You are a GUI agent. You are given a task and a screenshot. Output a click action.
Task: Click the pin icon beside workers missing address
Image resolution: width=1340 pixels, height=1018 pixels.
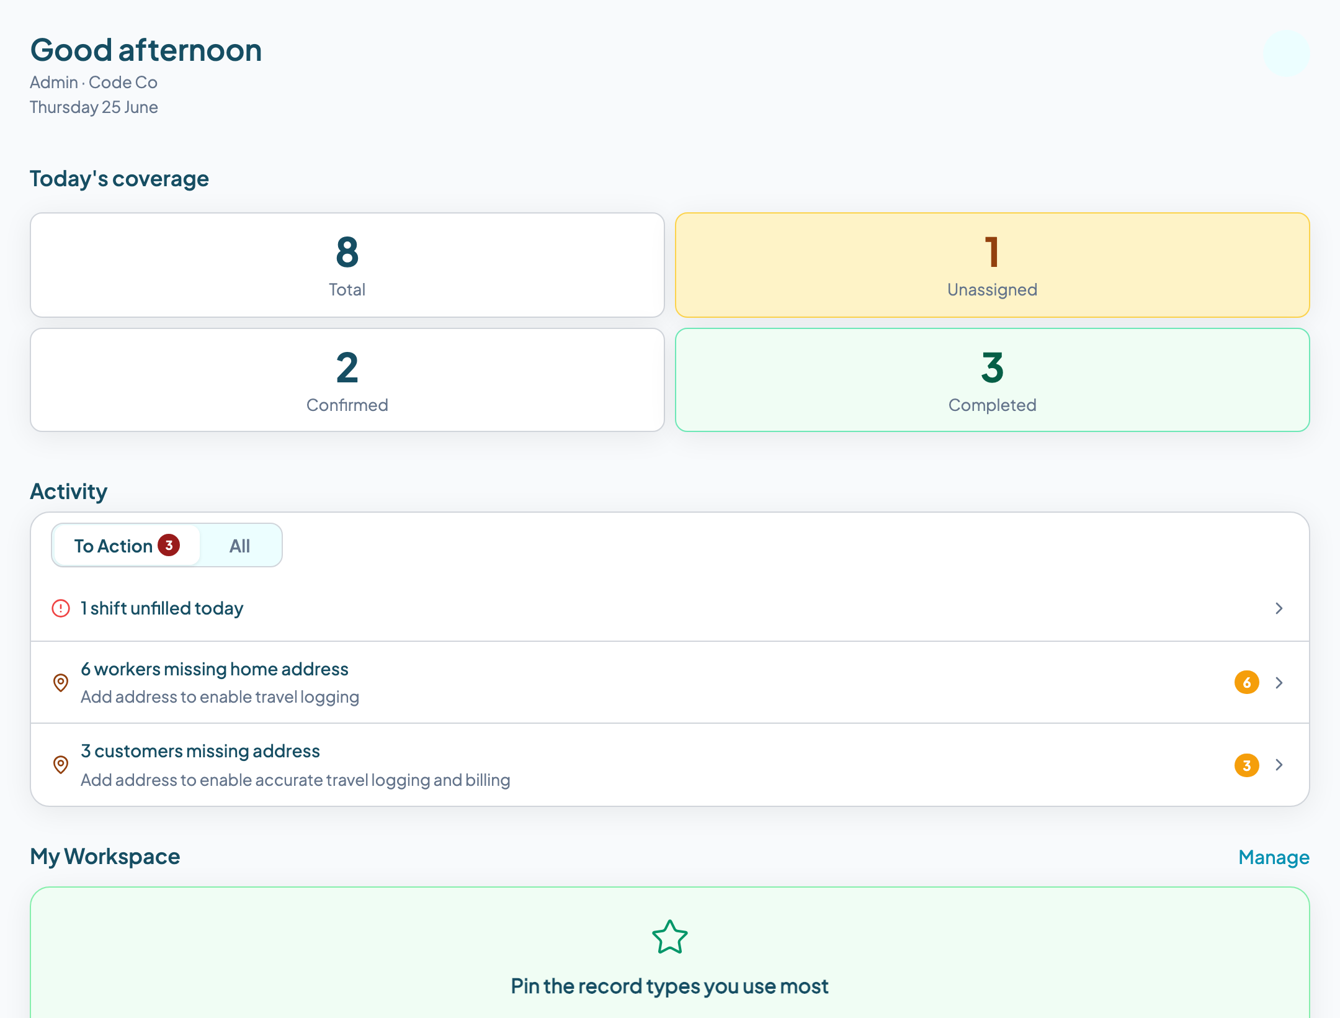[x=61, y=683]
